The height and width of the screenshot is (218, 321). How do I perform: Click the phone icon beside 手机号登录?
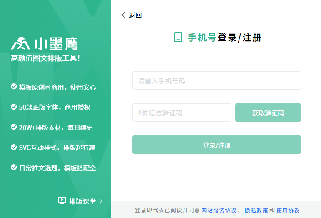pos(178,37)
